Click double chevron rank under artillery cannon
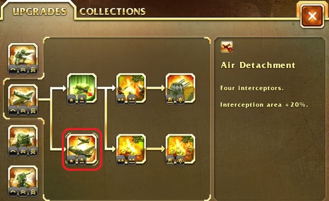The height and width of the screenshot is (201, 329). (x=23, y=151)
